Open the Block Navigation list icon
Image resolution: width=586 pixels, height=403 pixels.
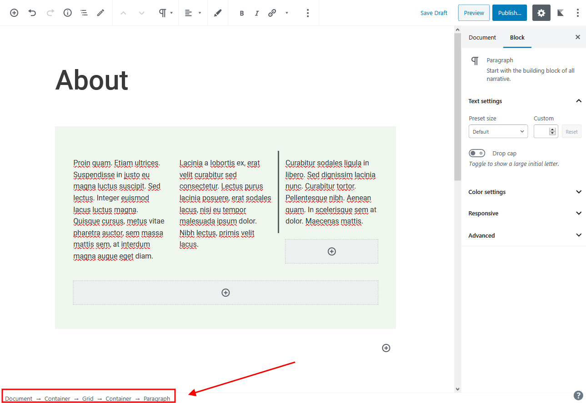[x=84, y=13]
